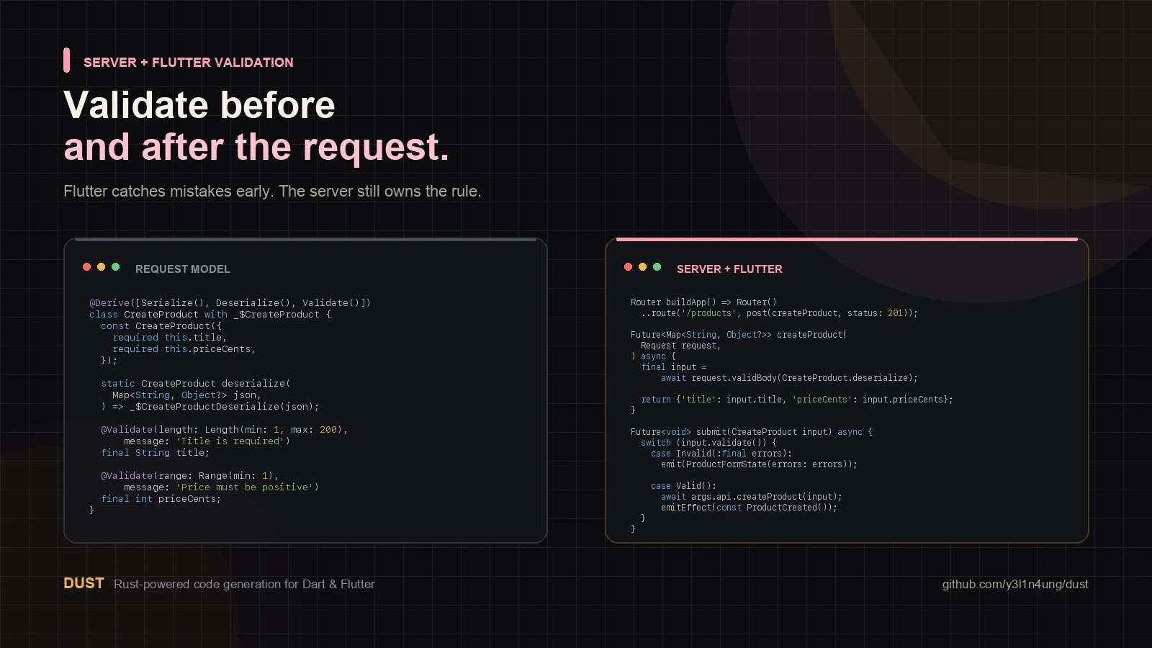Screen dimensions: 1152x648
Task: Click the 'final String title;' line
Action: (x=155, y=453)
